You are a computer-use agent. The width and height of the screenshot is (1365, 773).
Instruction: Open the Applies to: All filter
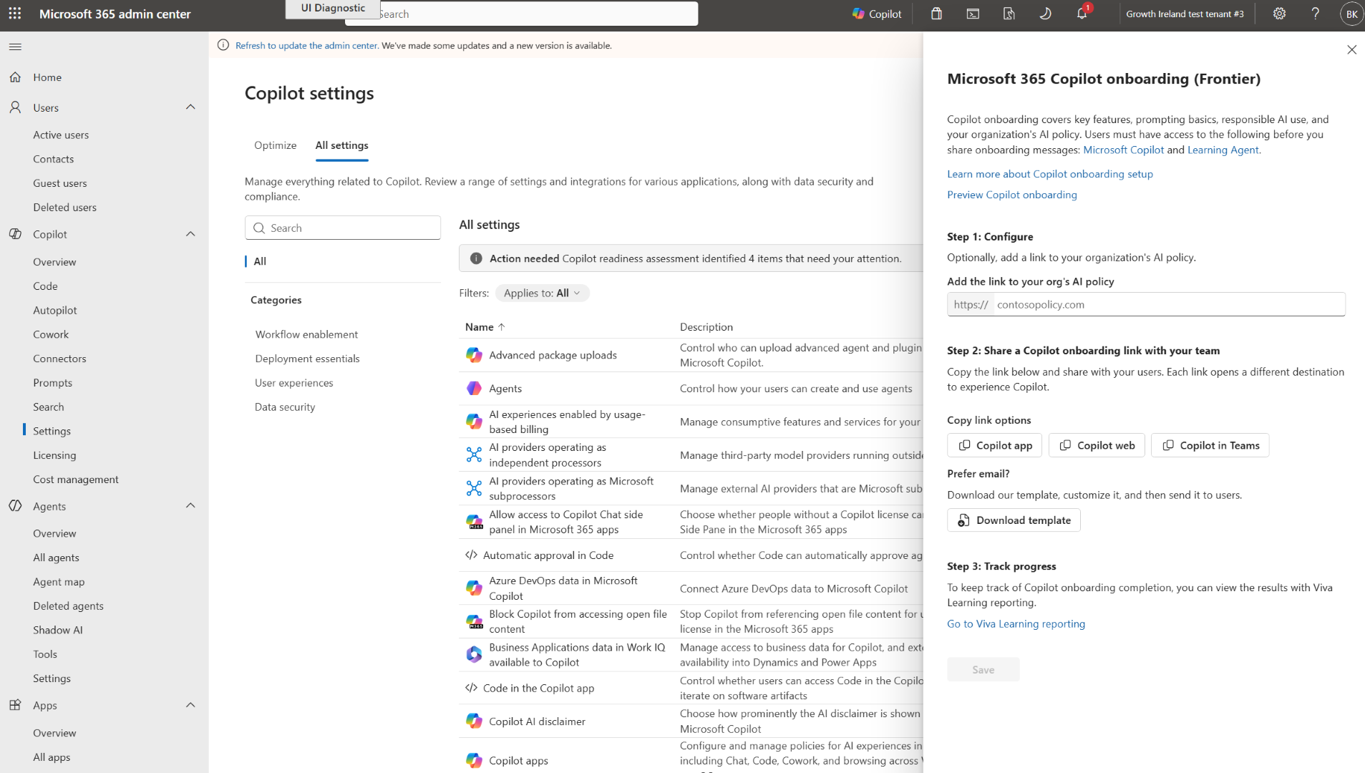[x=542, y=293]
